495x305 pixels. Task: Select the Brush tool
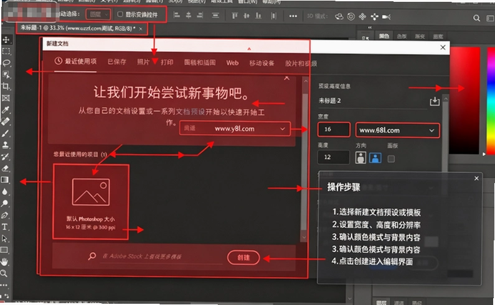[x=6, y=134]
